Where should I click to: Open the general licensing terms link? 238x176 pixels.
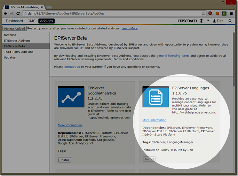coord(173,56)
